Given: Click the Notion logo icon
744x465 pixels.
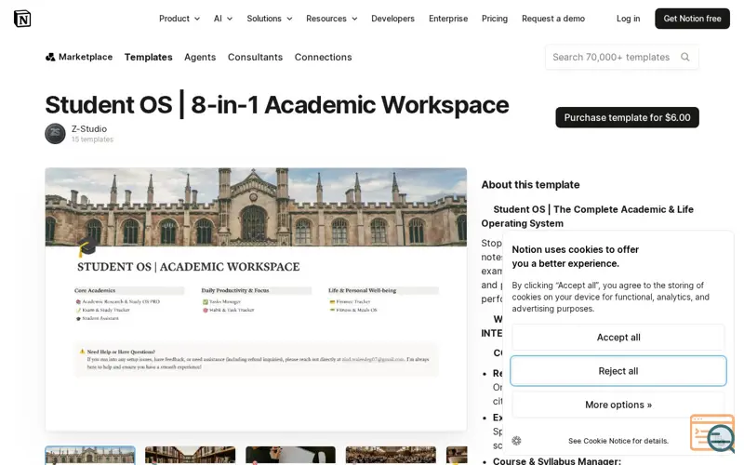Looking at the screenshot, I should 22,19.
